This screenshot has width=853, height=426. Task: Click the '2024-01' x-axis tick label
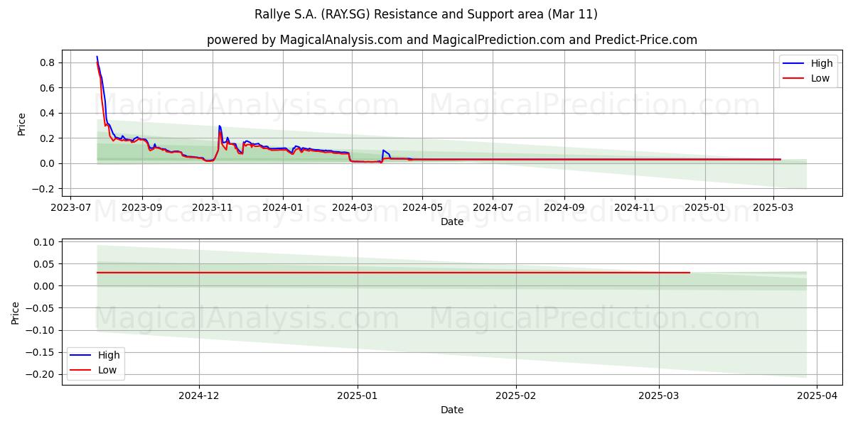tap(283, 207)
